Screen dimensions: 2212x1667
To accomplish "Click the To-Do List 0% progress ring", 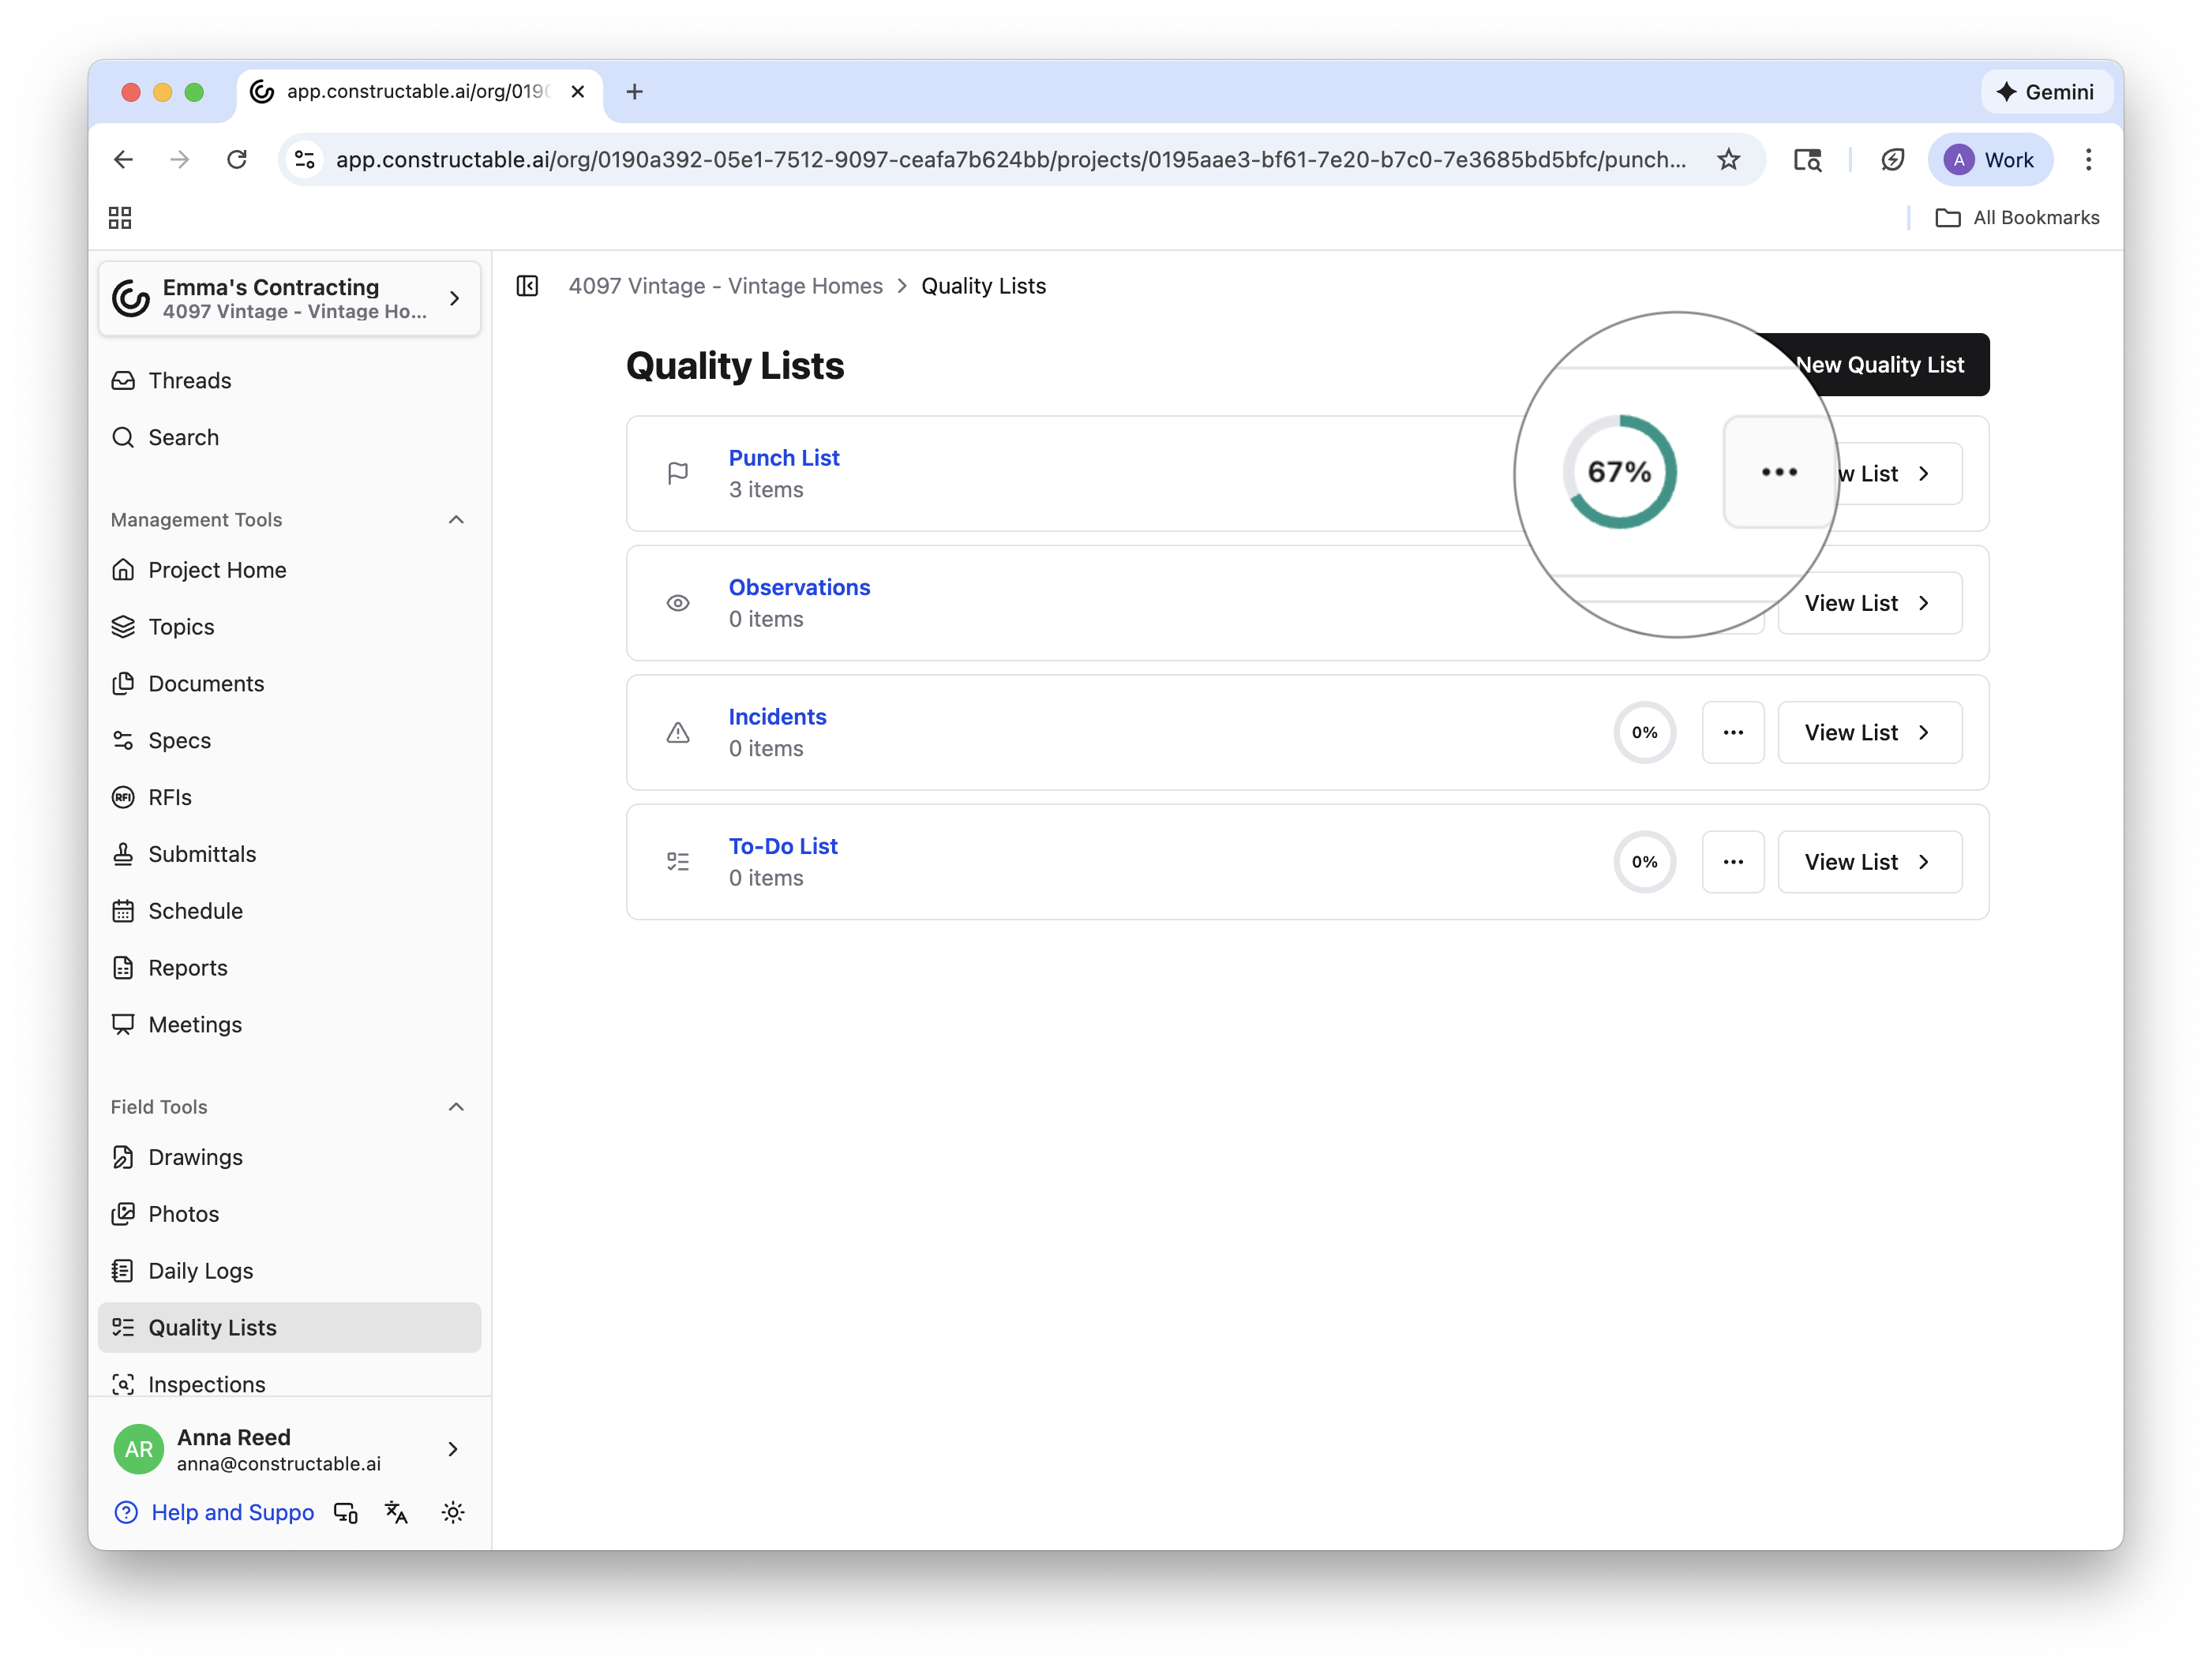I will (x=1644, y=862).
